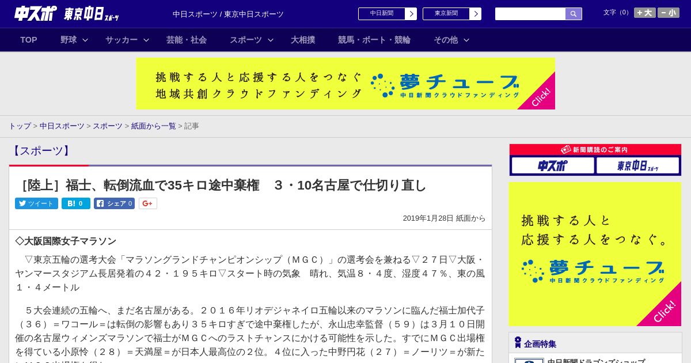This screenshot has height=363, width=691.
Task: Go to TOP in navigation bar
Action: click(29, 40)
